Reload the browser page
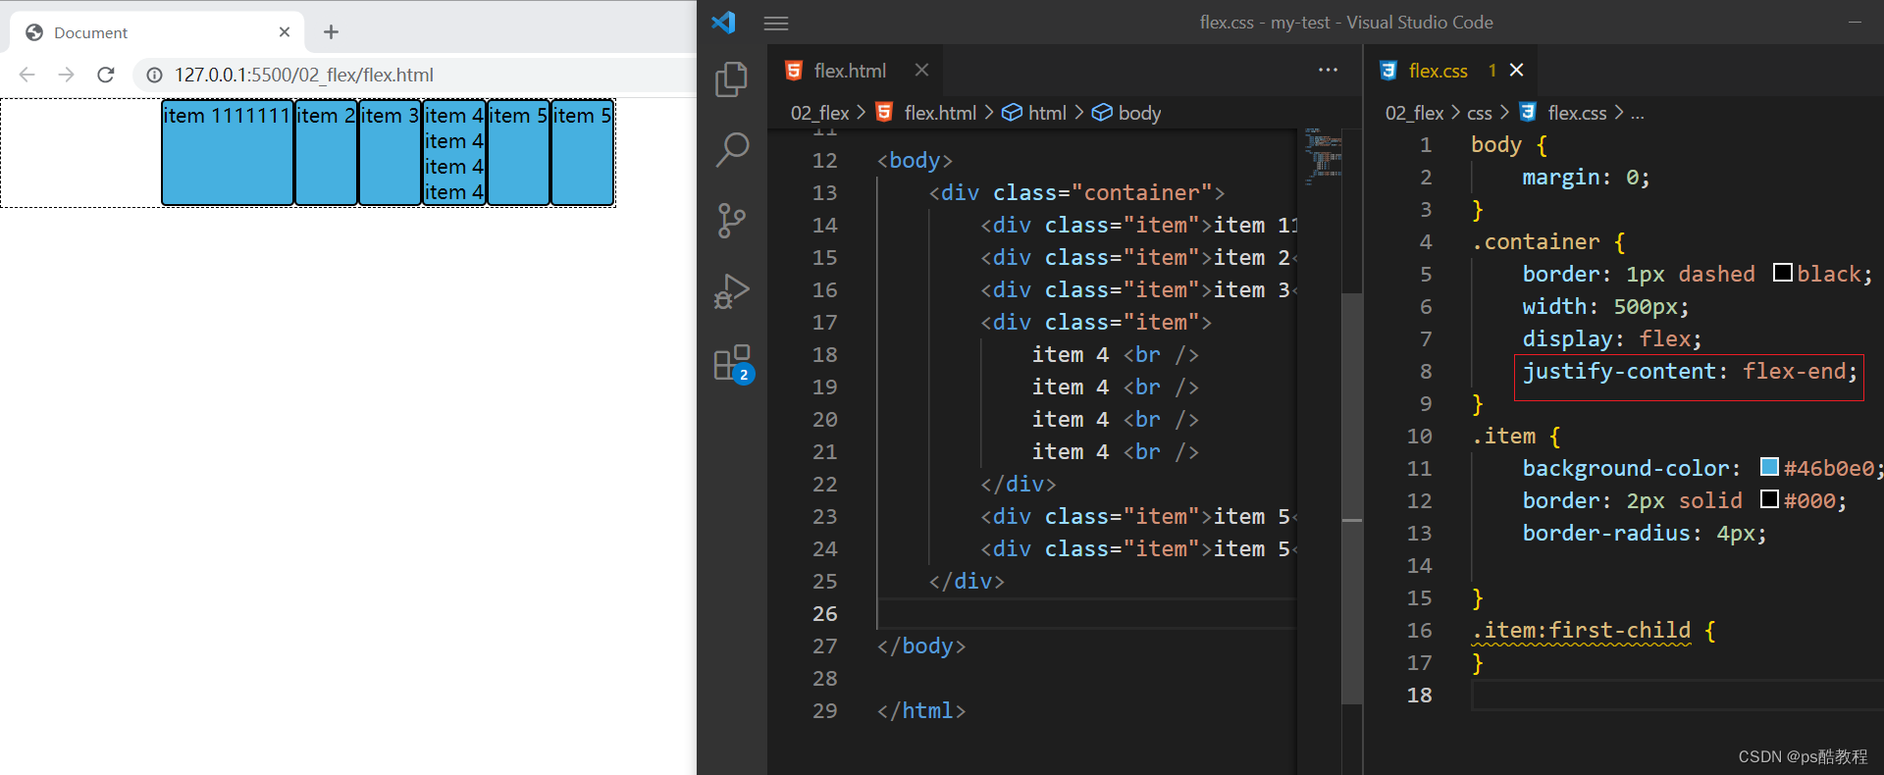The width and height of the screenshot is (1884, 775). (x=106, y=75)
